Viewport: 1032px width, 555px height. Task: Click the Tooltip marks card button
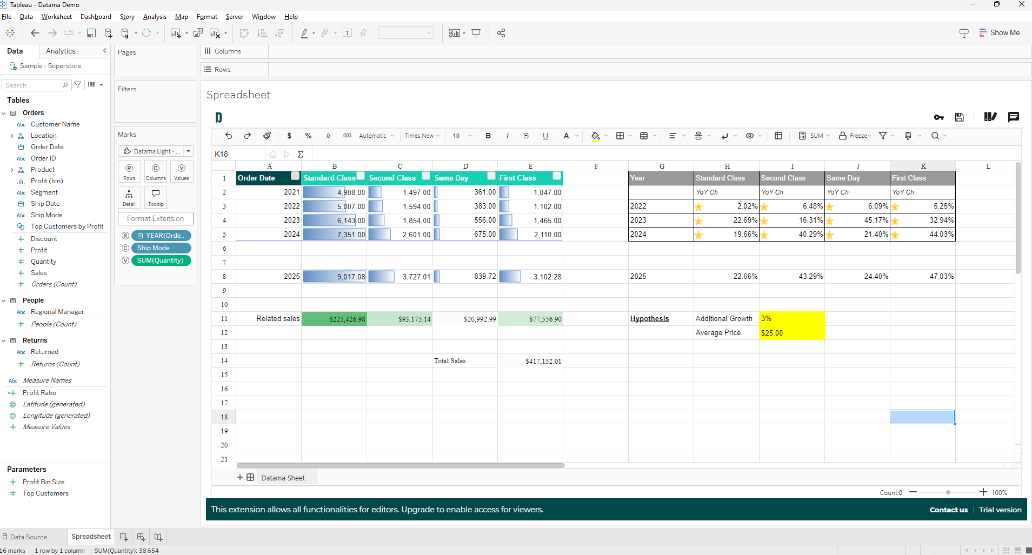pos(156,197)
